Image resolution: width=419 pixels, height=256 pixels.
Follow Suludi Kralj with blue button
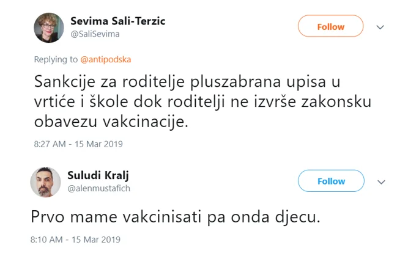(x=331, y=181)
